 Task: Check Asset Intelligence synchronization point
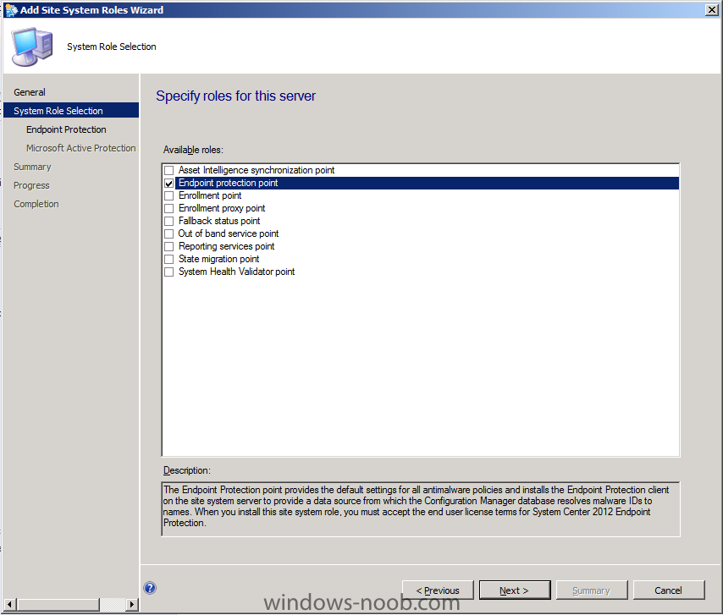tap(169, 170)
